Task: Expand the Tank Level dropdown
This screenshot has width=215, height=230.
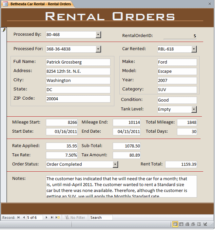Action: click(x=194, y=109)
